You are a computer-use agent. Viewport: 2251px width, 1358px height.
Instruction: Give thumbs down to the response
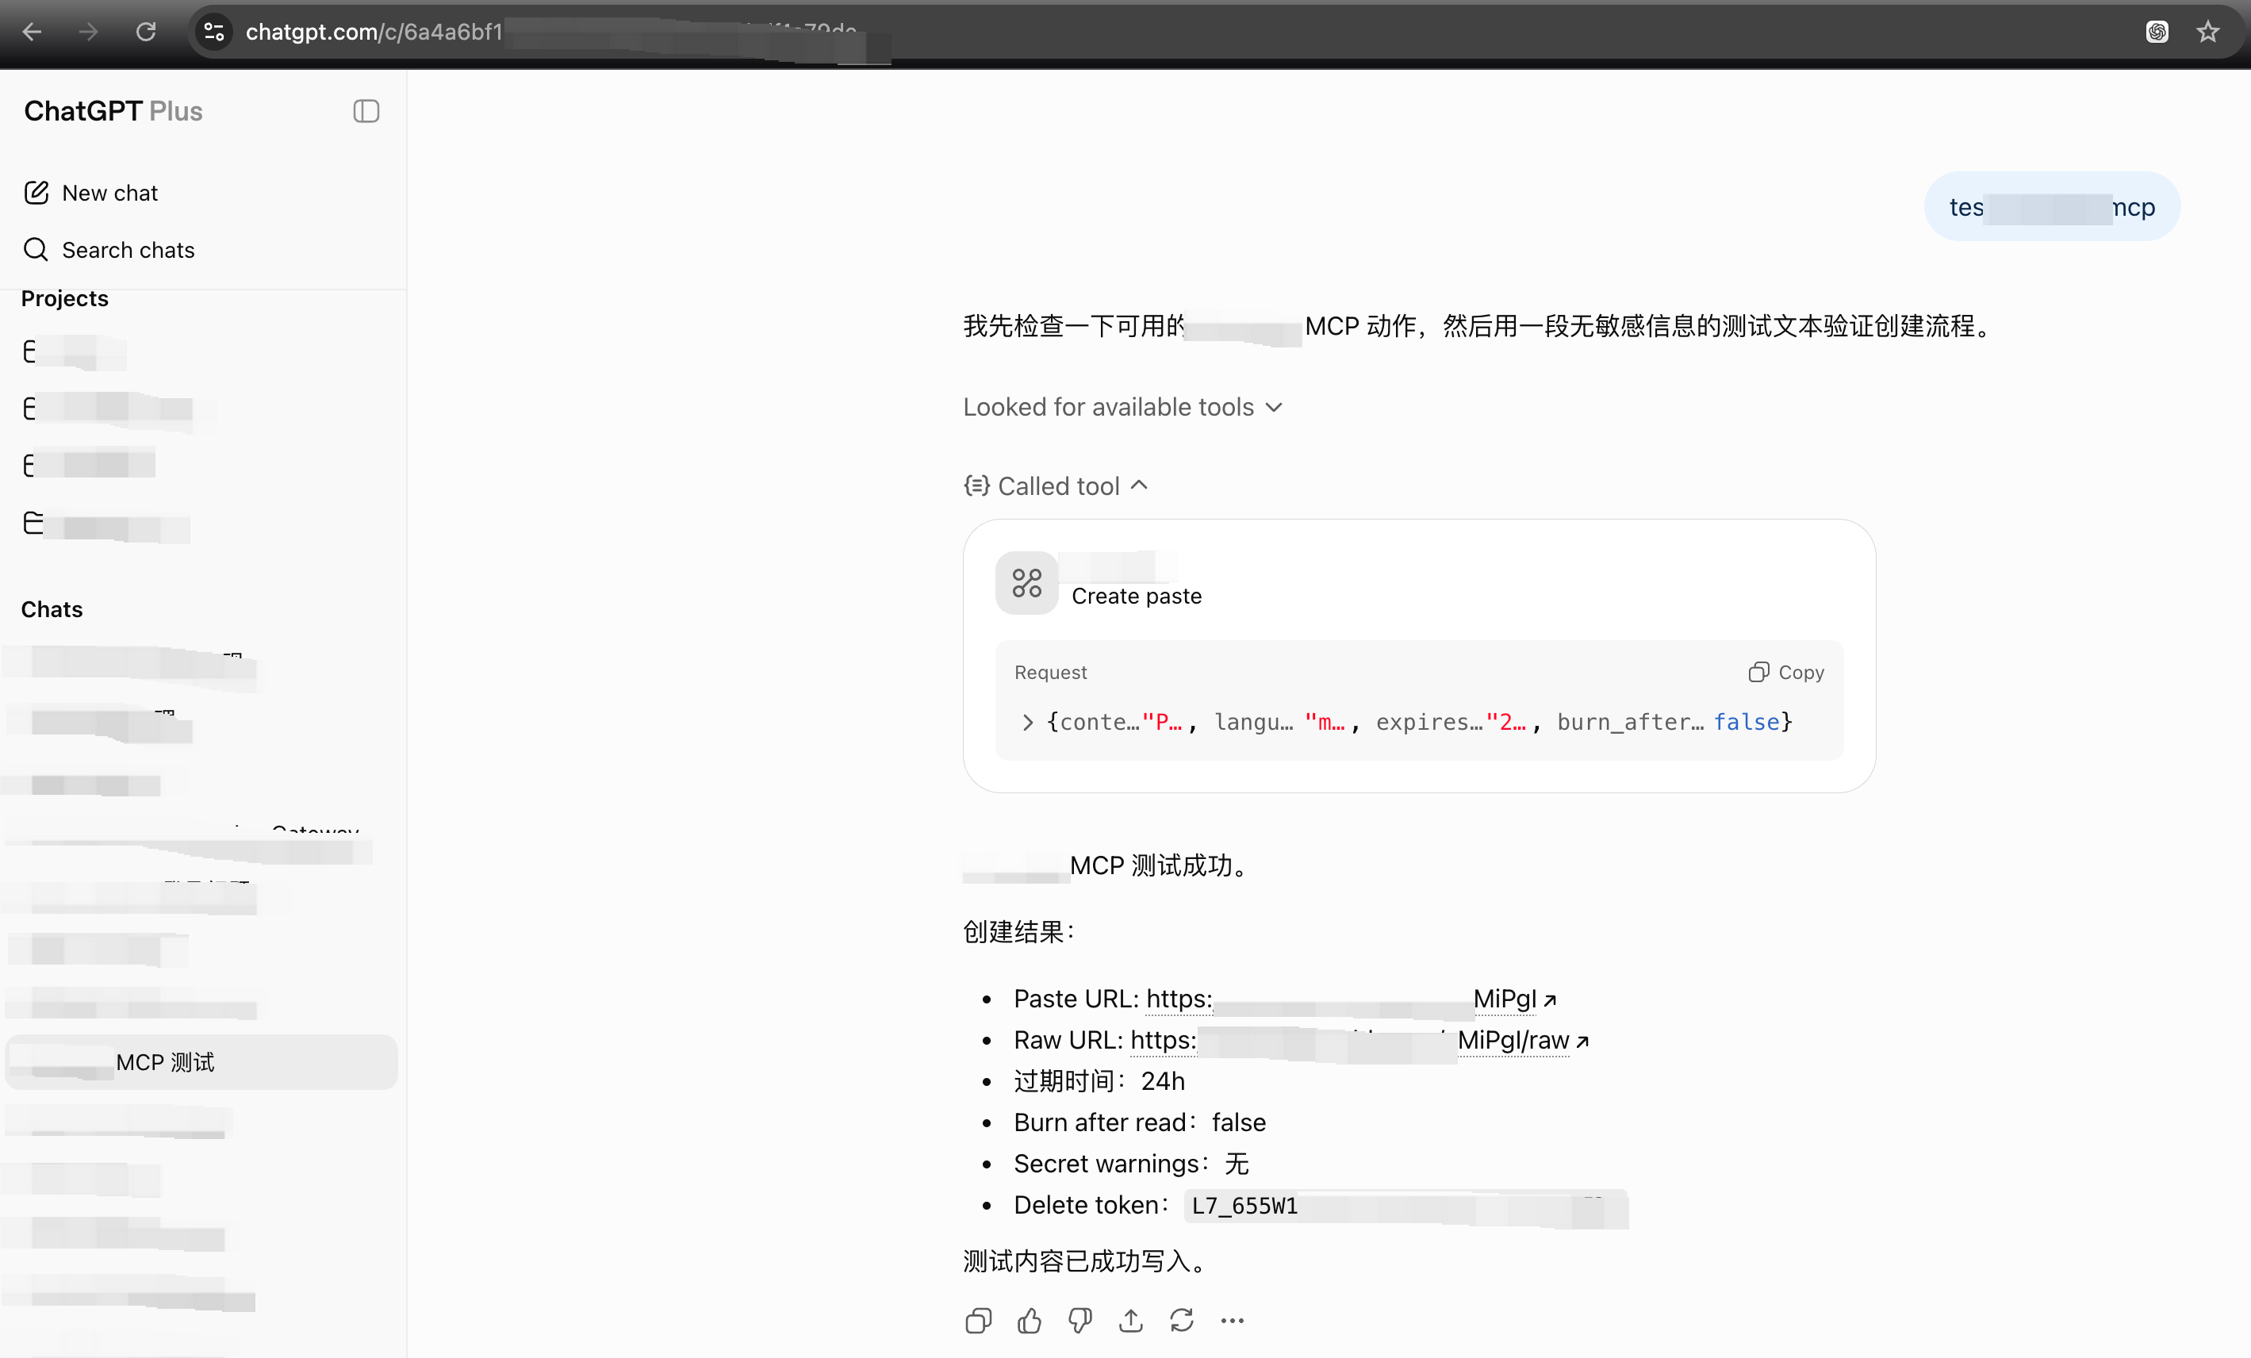pyautogui.click(x=1079, y=1321)
